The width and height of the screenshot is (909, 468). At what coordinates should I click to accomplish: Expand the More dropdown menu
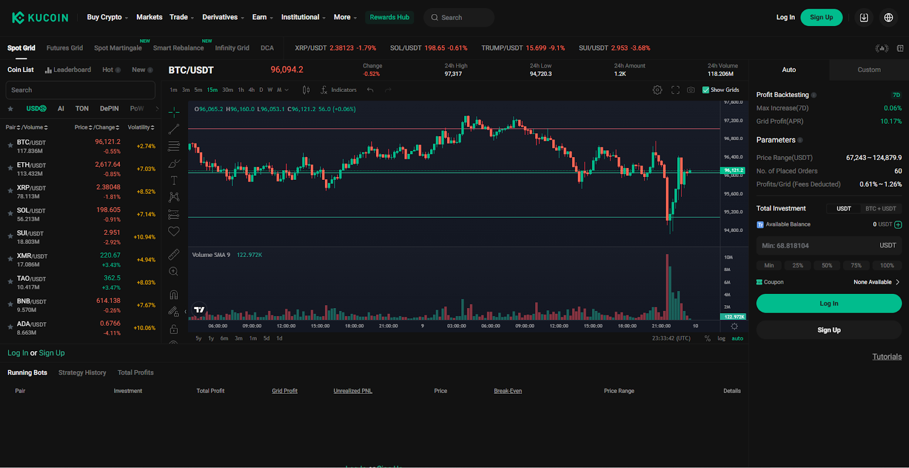click(345, 18)
